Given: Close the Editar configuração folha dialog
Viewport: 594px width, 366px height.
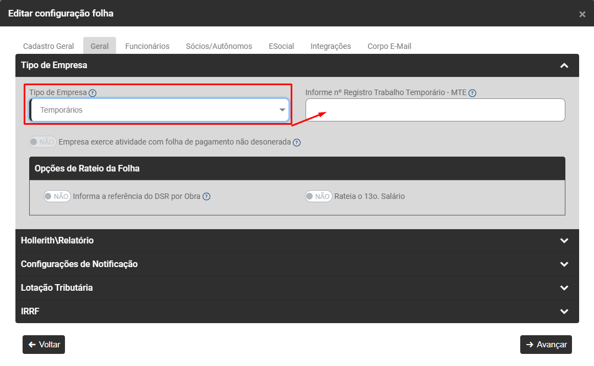Looking at the screenshot, I should 582,14.
